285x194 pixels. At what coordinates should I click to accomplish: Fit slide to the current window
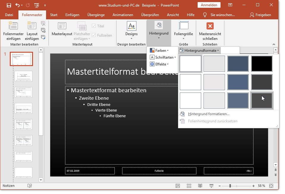coord(271,186)
